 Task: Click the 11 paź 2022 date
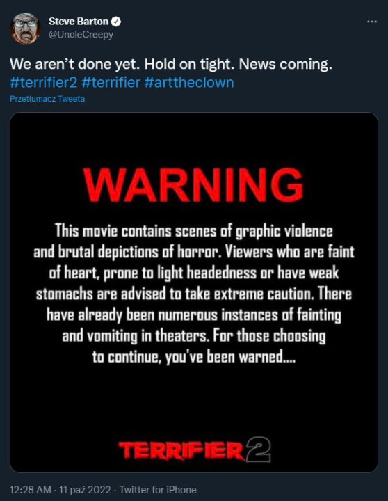click(85, 490)
